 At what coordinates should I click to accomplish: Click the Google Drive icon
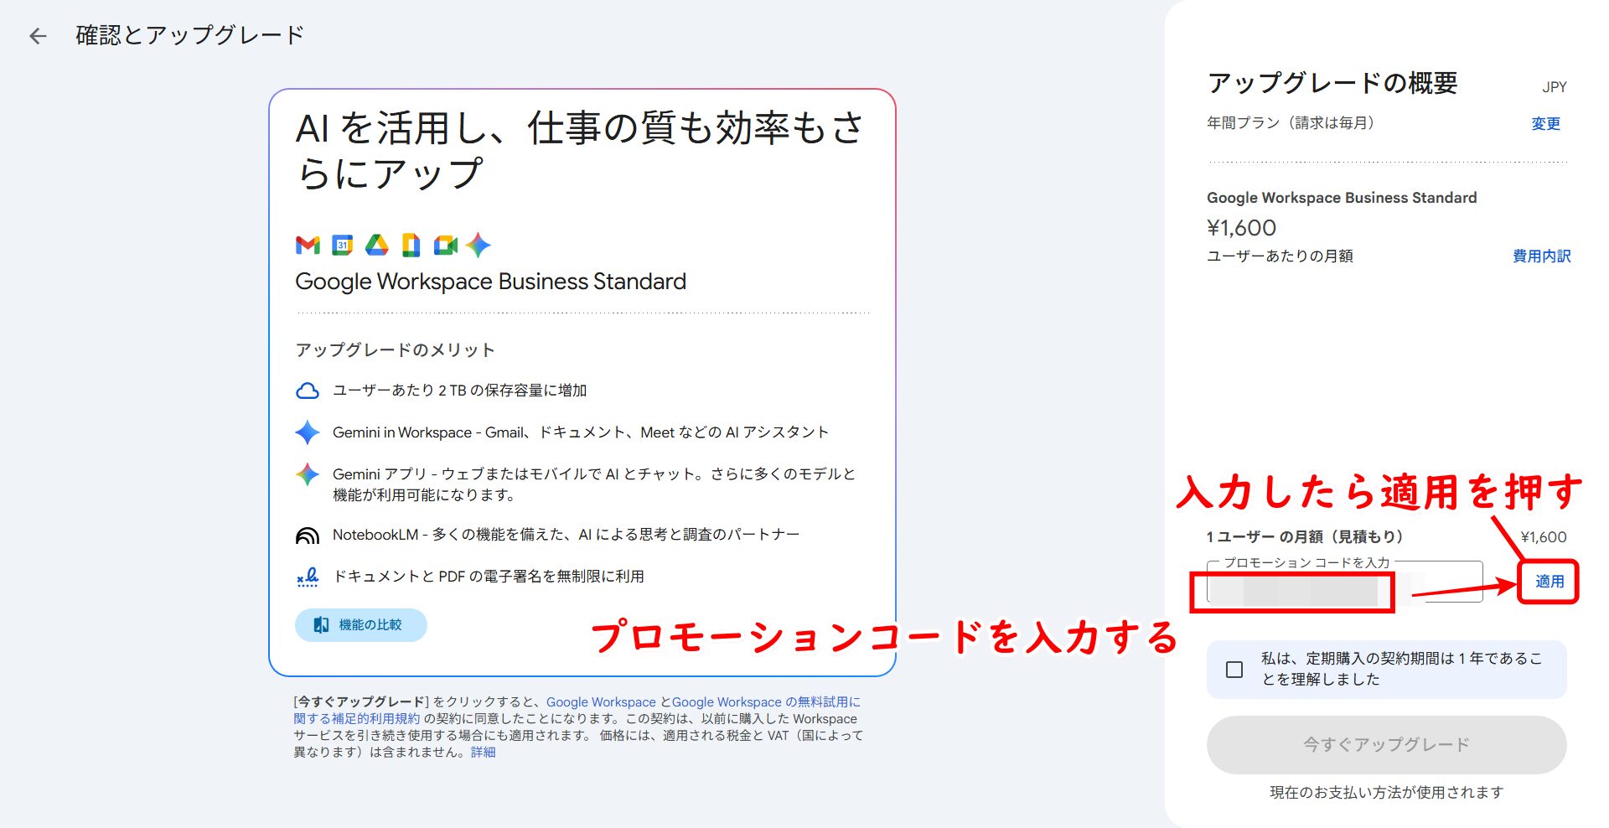coord(376,245)
